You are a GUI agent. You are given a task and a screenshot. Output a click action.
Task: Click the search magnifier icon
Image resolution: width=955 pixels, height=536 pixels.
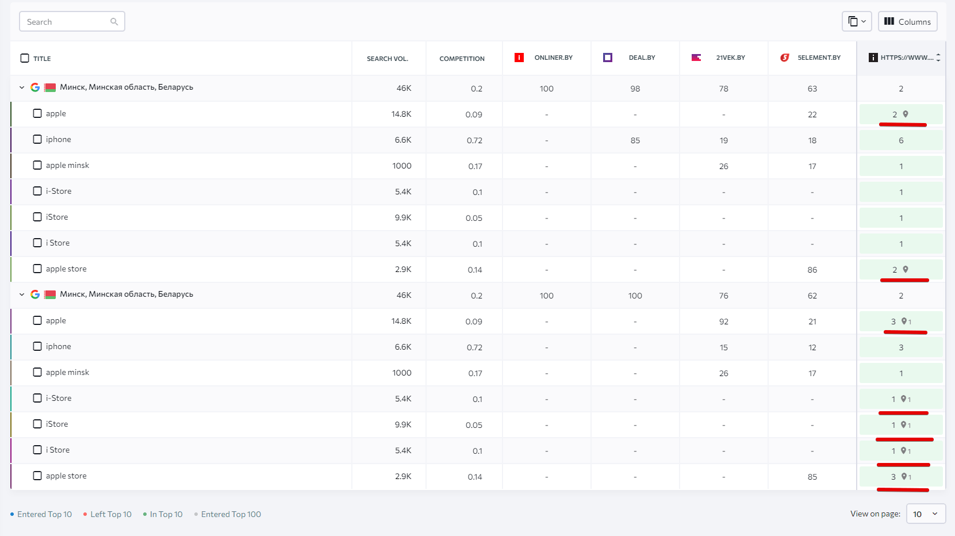pos(114,22)
